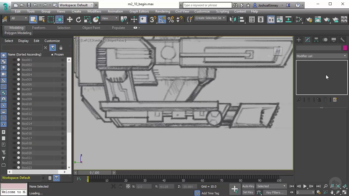Open the Material Editor

pos(299,19)
